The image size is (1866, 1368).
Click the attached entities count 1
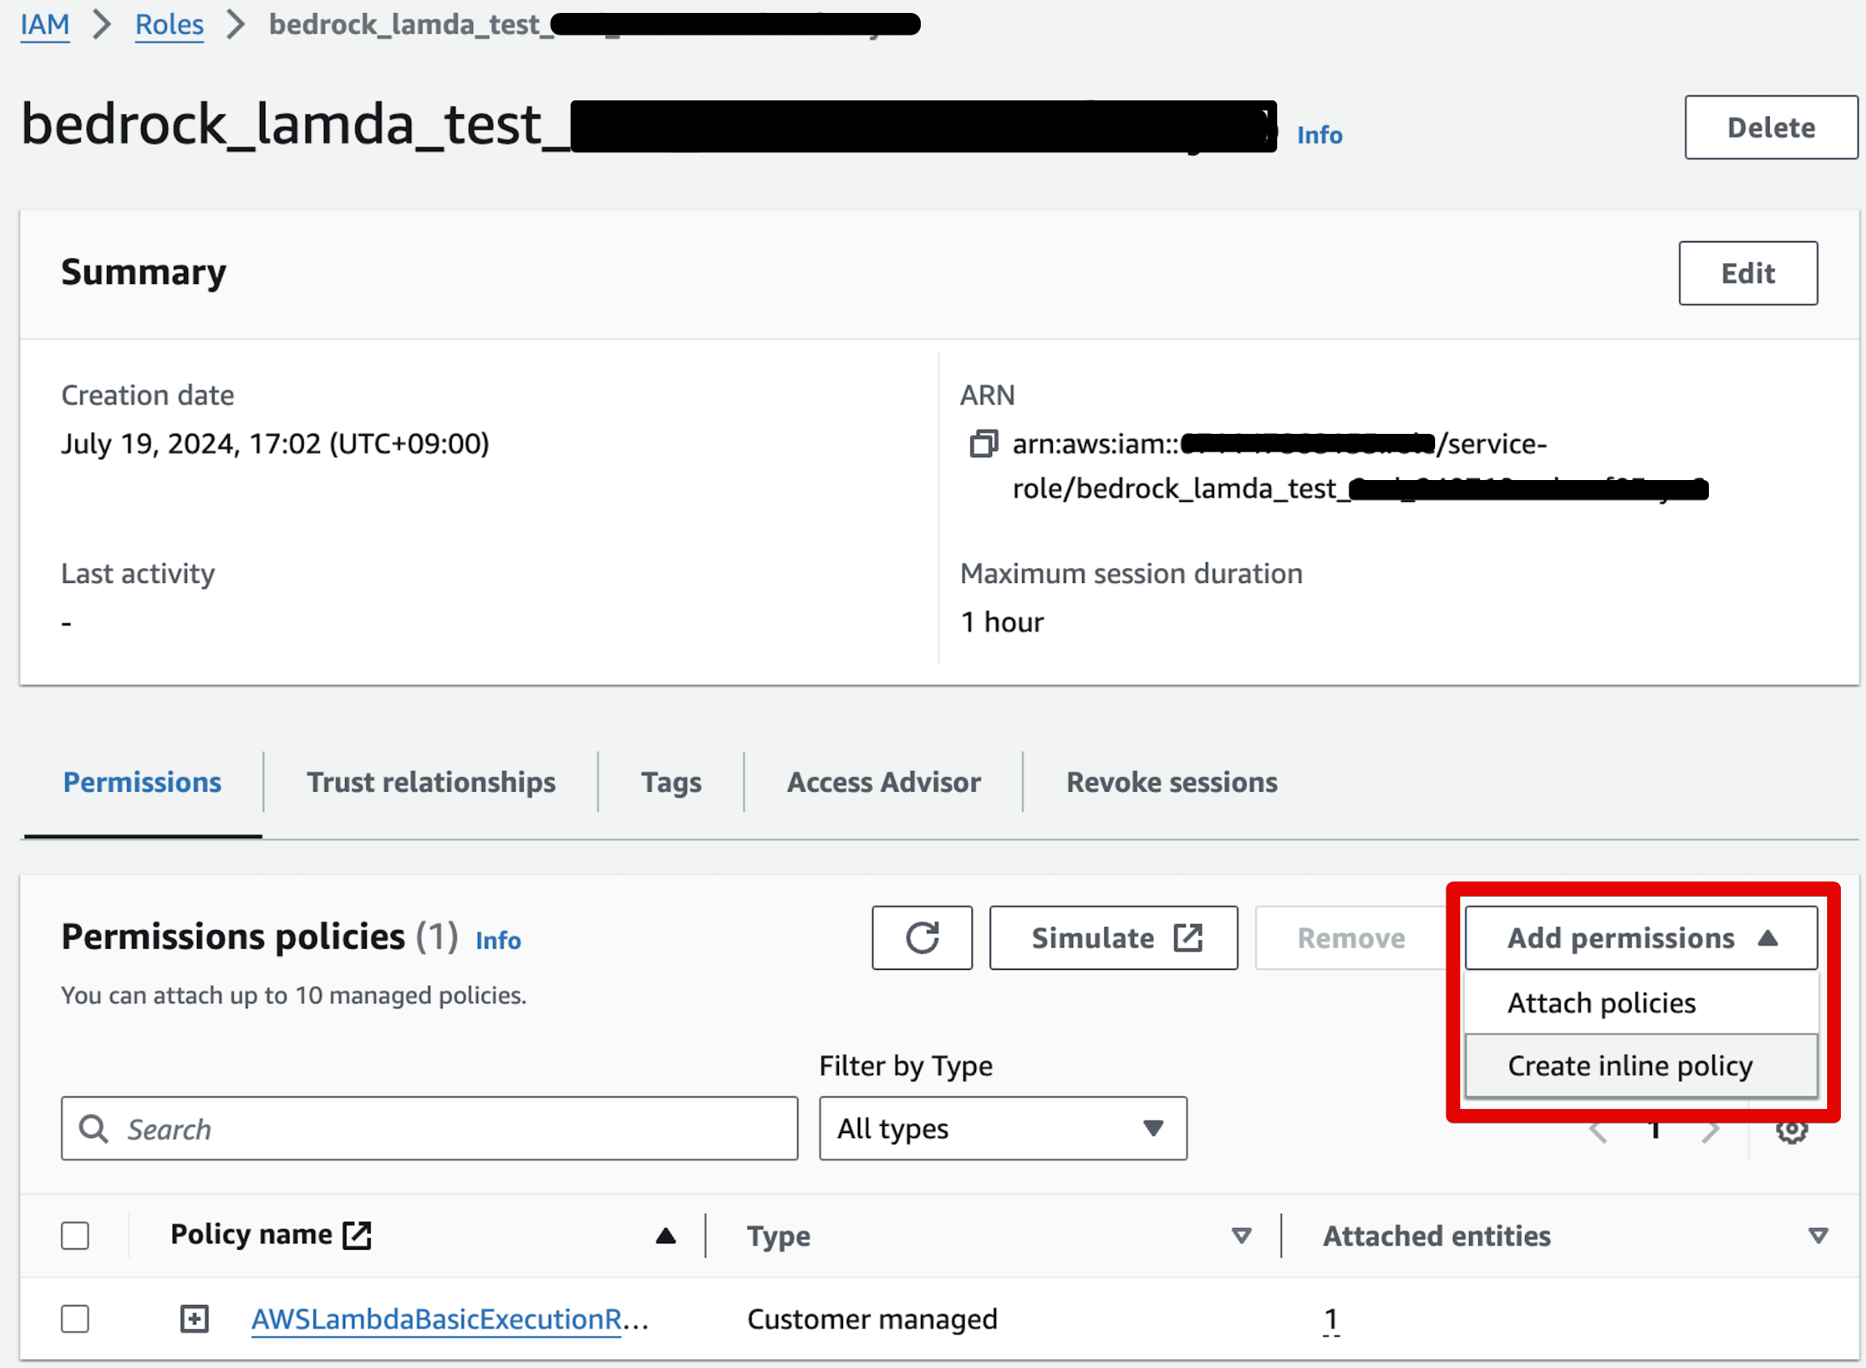pos(1331,1319)
